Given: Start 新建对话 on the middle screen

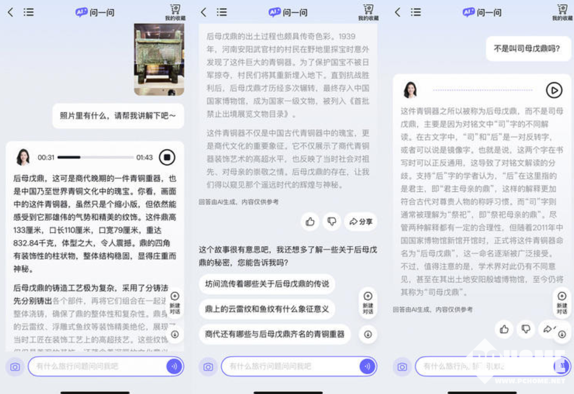Looking at the screenshot, I should tap(368, 301).
